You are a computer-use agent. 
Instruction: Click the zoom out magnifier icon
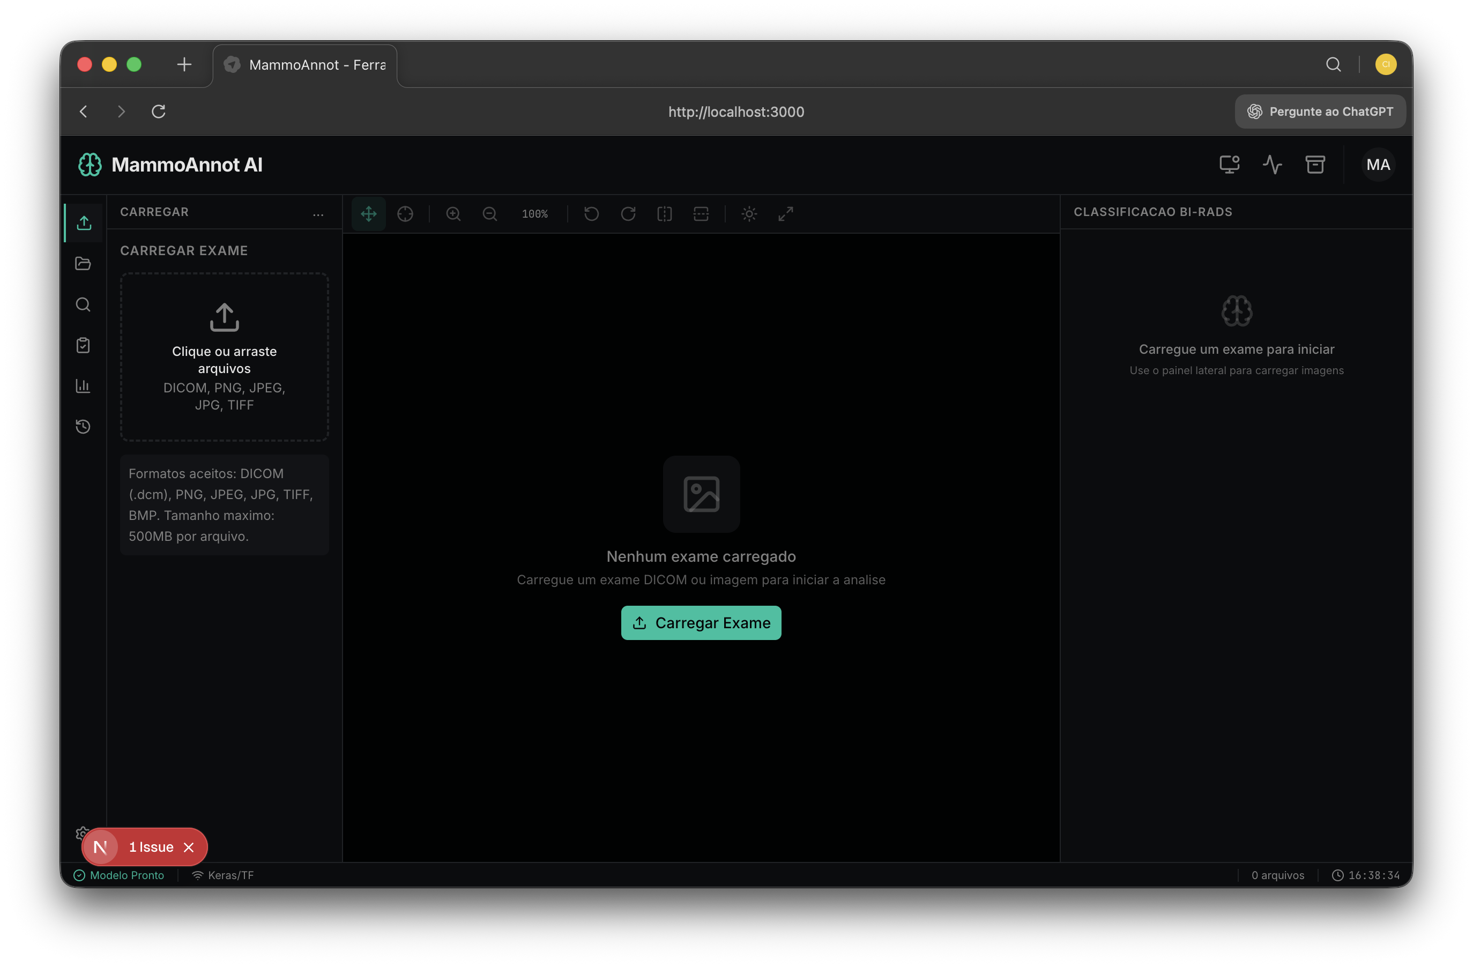pyautogui.click(x=489, y=213)
